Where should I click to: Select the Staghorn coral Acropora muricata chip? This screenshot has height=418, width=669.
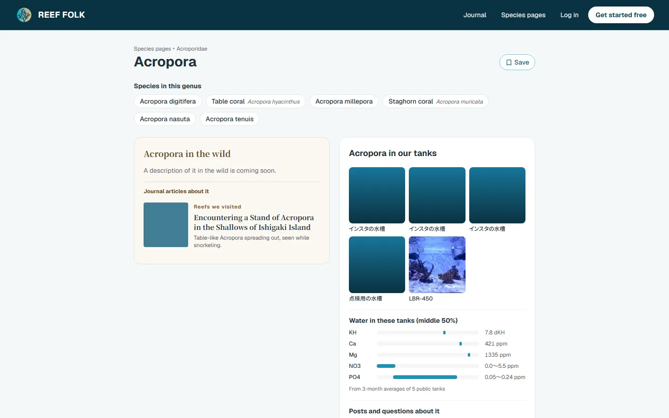click(x=435, y=101)
